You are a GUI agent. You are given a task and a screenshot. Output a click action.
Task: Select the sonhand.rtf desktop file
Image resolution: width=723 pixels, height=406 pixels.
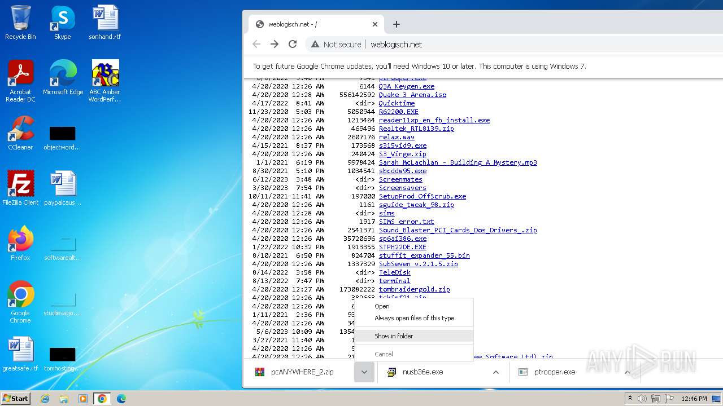click(105, 23)
